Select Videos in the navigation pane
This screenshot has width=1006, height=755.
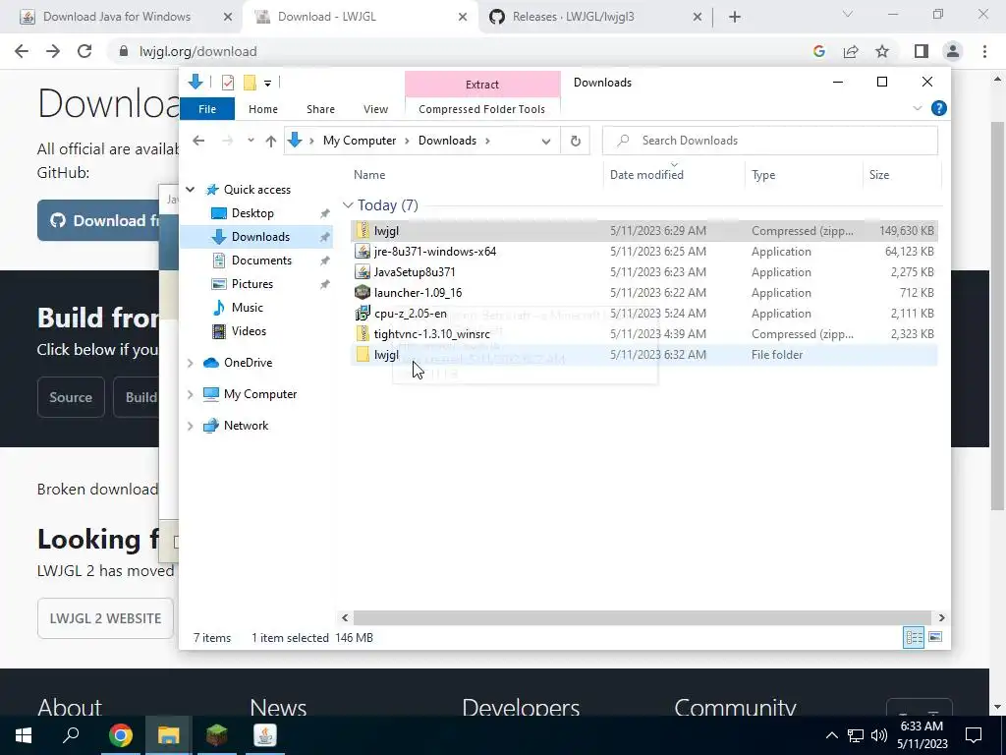coord(249,331)
